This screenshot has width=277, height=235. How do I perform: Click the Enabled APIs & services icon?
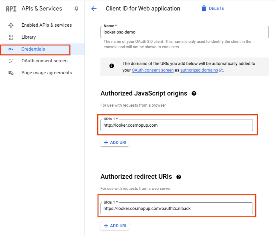point(11,25)
